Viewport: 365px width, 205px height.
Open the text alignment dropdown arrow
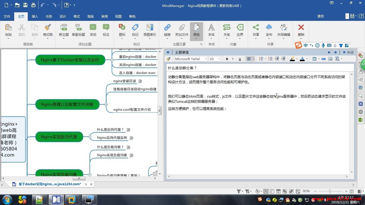click(x=254, y=59)
